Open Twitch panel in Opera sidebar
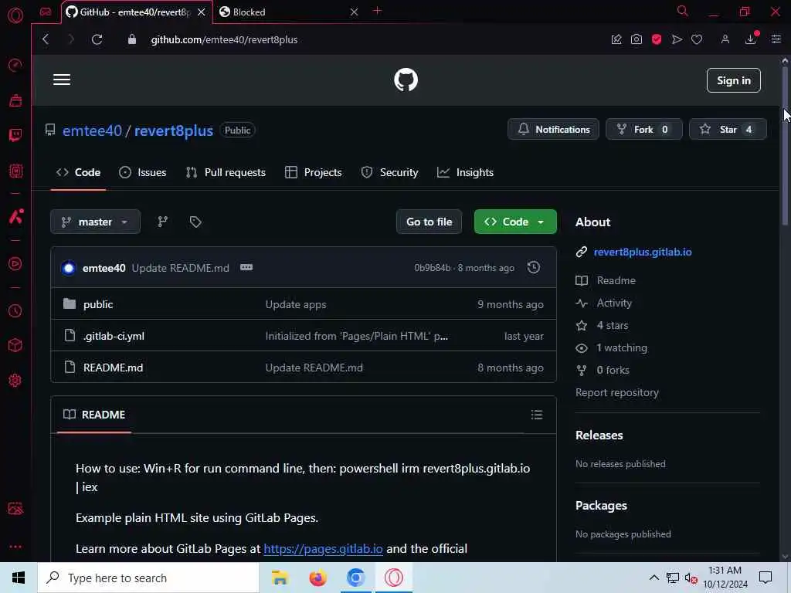 click(15, 134)
